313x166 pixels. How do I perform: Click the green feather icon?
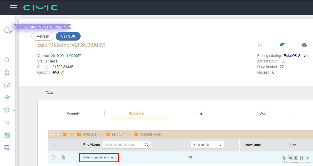tap(282, 45)
